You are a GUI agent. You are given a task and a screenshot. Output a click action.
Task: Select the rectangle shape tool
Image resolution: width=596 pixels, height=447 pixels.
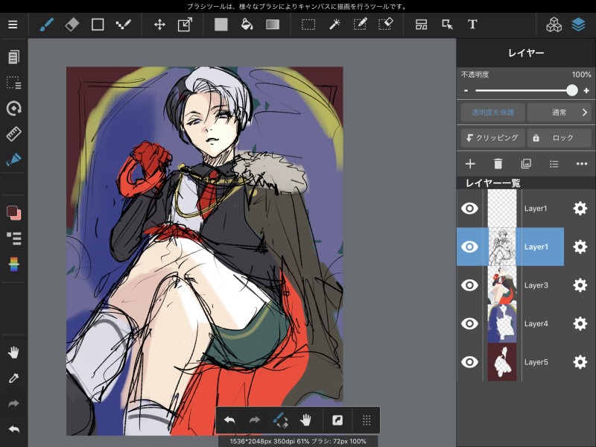(x=98, y=25)
